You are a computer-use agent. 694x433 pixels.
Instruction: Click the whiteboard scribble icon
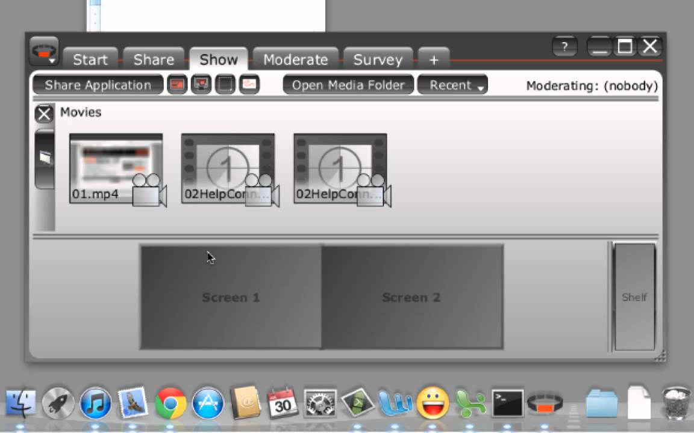[x=249, y=84]
